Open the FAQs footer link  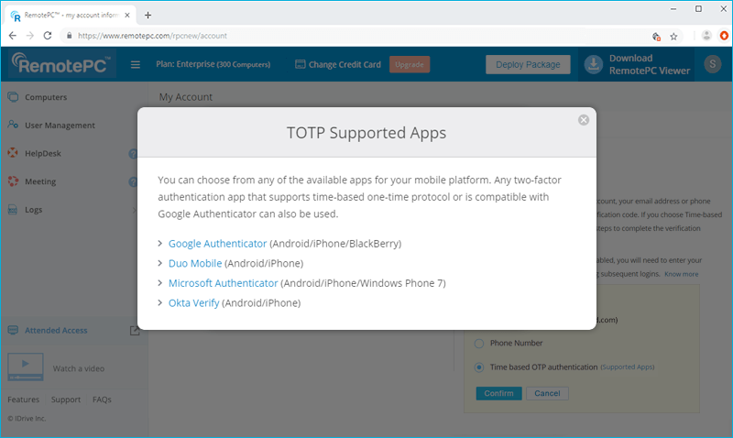(102, 400)
